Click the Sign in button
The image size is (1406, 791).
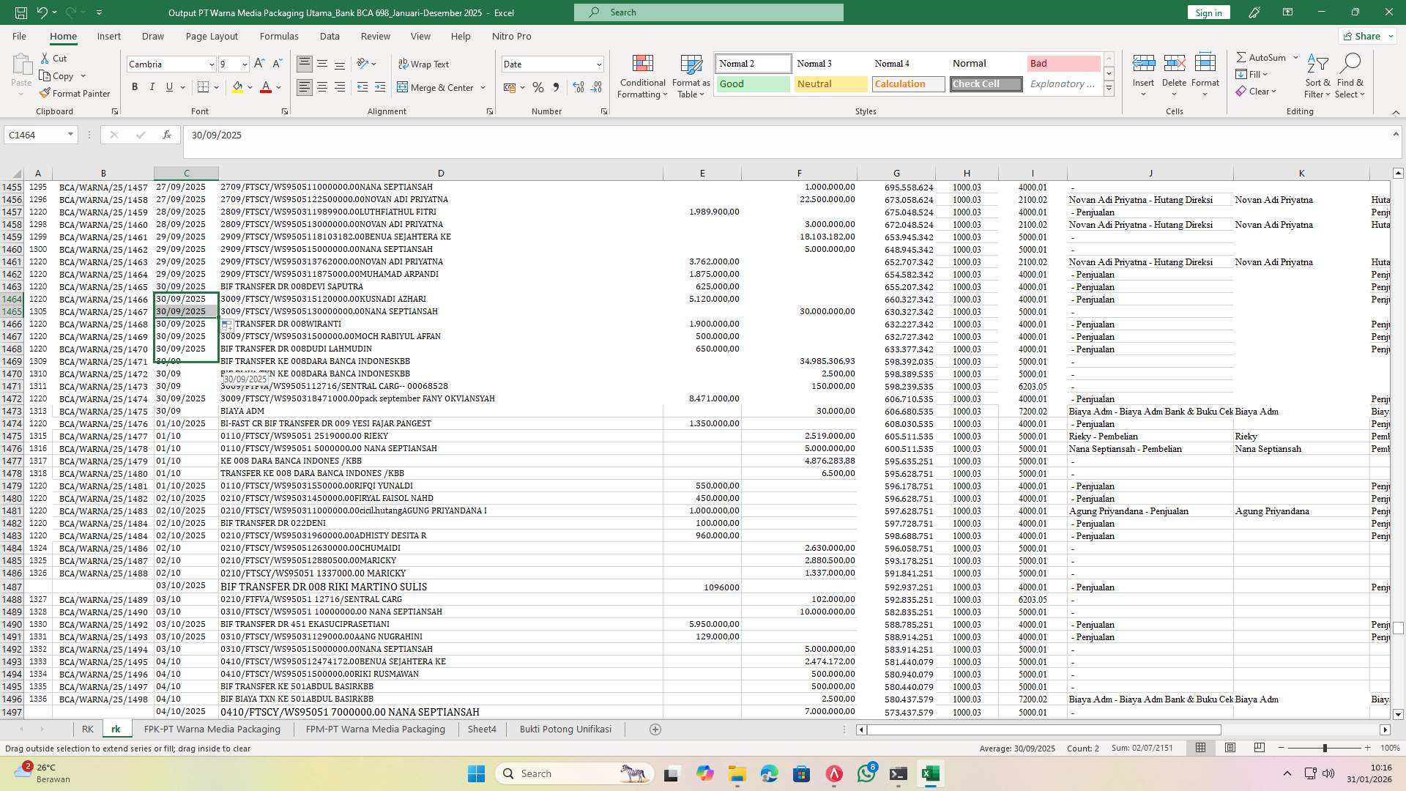point(1208,12)
